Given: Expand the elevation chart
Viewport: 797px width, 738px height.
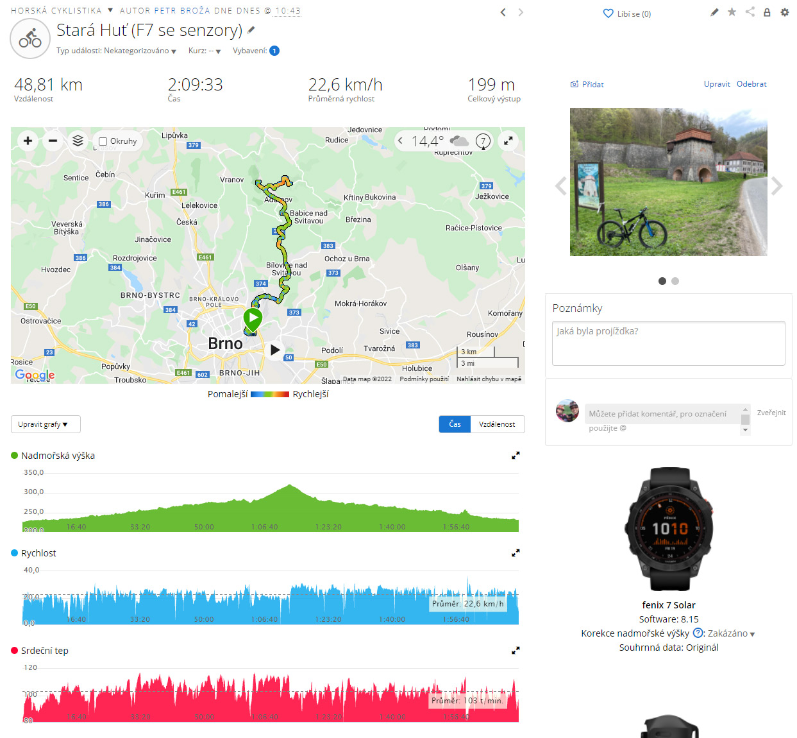Looking at the screenshot, I should pyautogui.click(x=516, y=456).
